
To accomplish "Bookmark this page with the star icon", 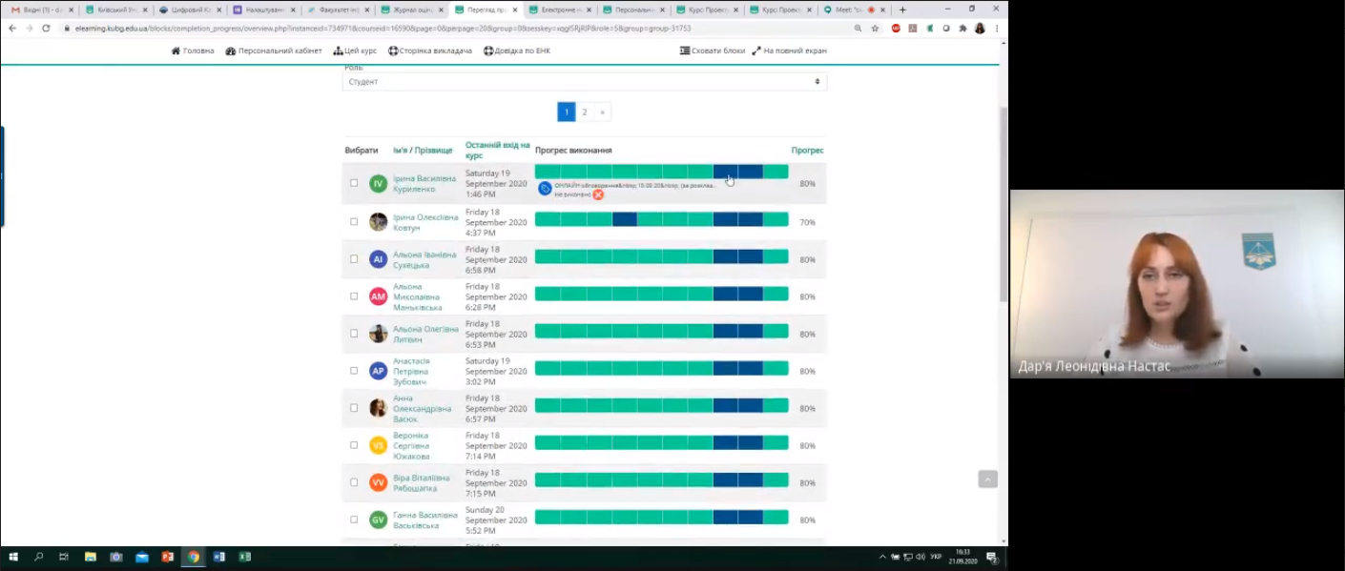I will click(875, 29).
